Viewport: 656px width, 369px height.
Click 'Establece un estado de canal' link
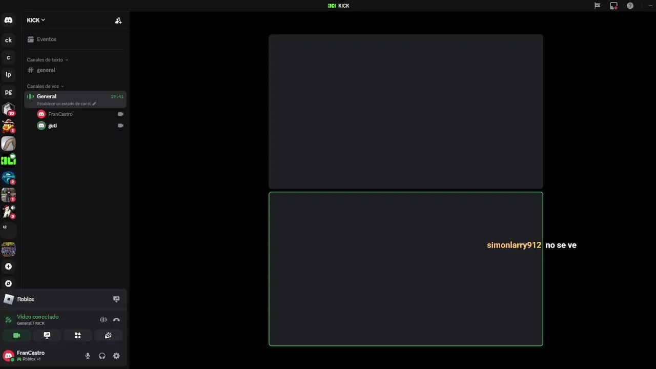(64, 104)
